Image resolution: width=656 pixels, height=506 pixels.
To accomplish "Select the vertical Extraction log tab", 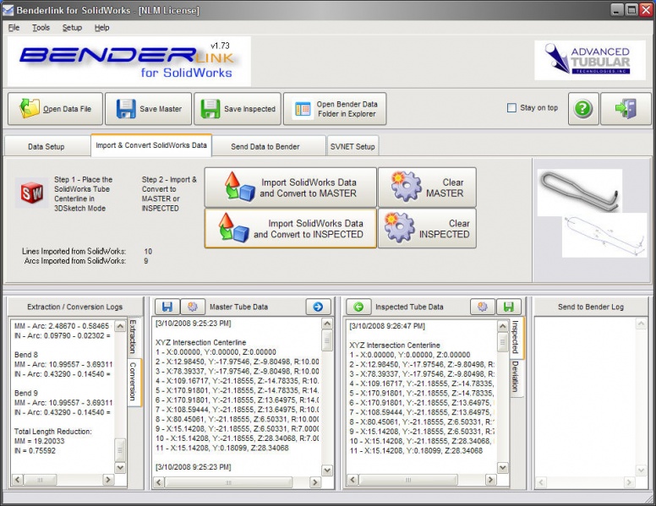I will pos(133,337).
